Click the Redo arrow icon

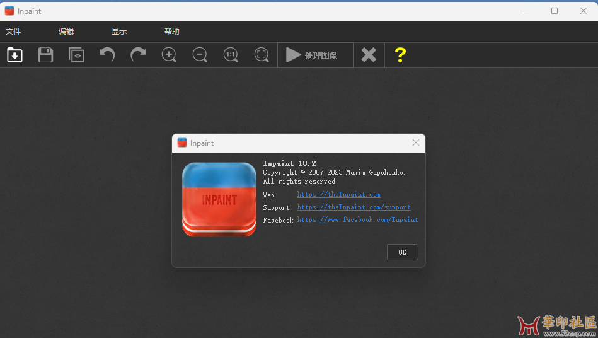[138, 55]
